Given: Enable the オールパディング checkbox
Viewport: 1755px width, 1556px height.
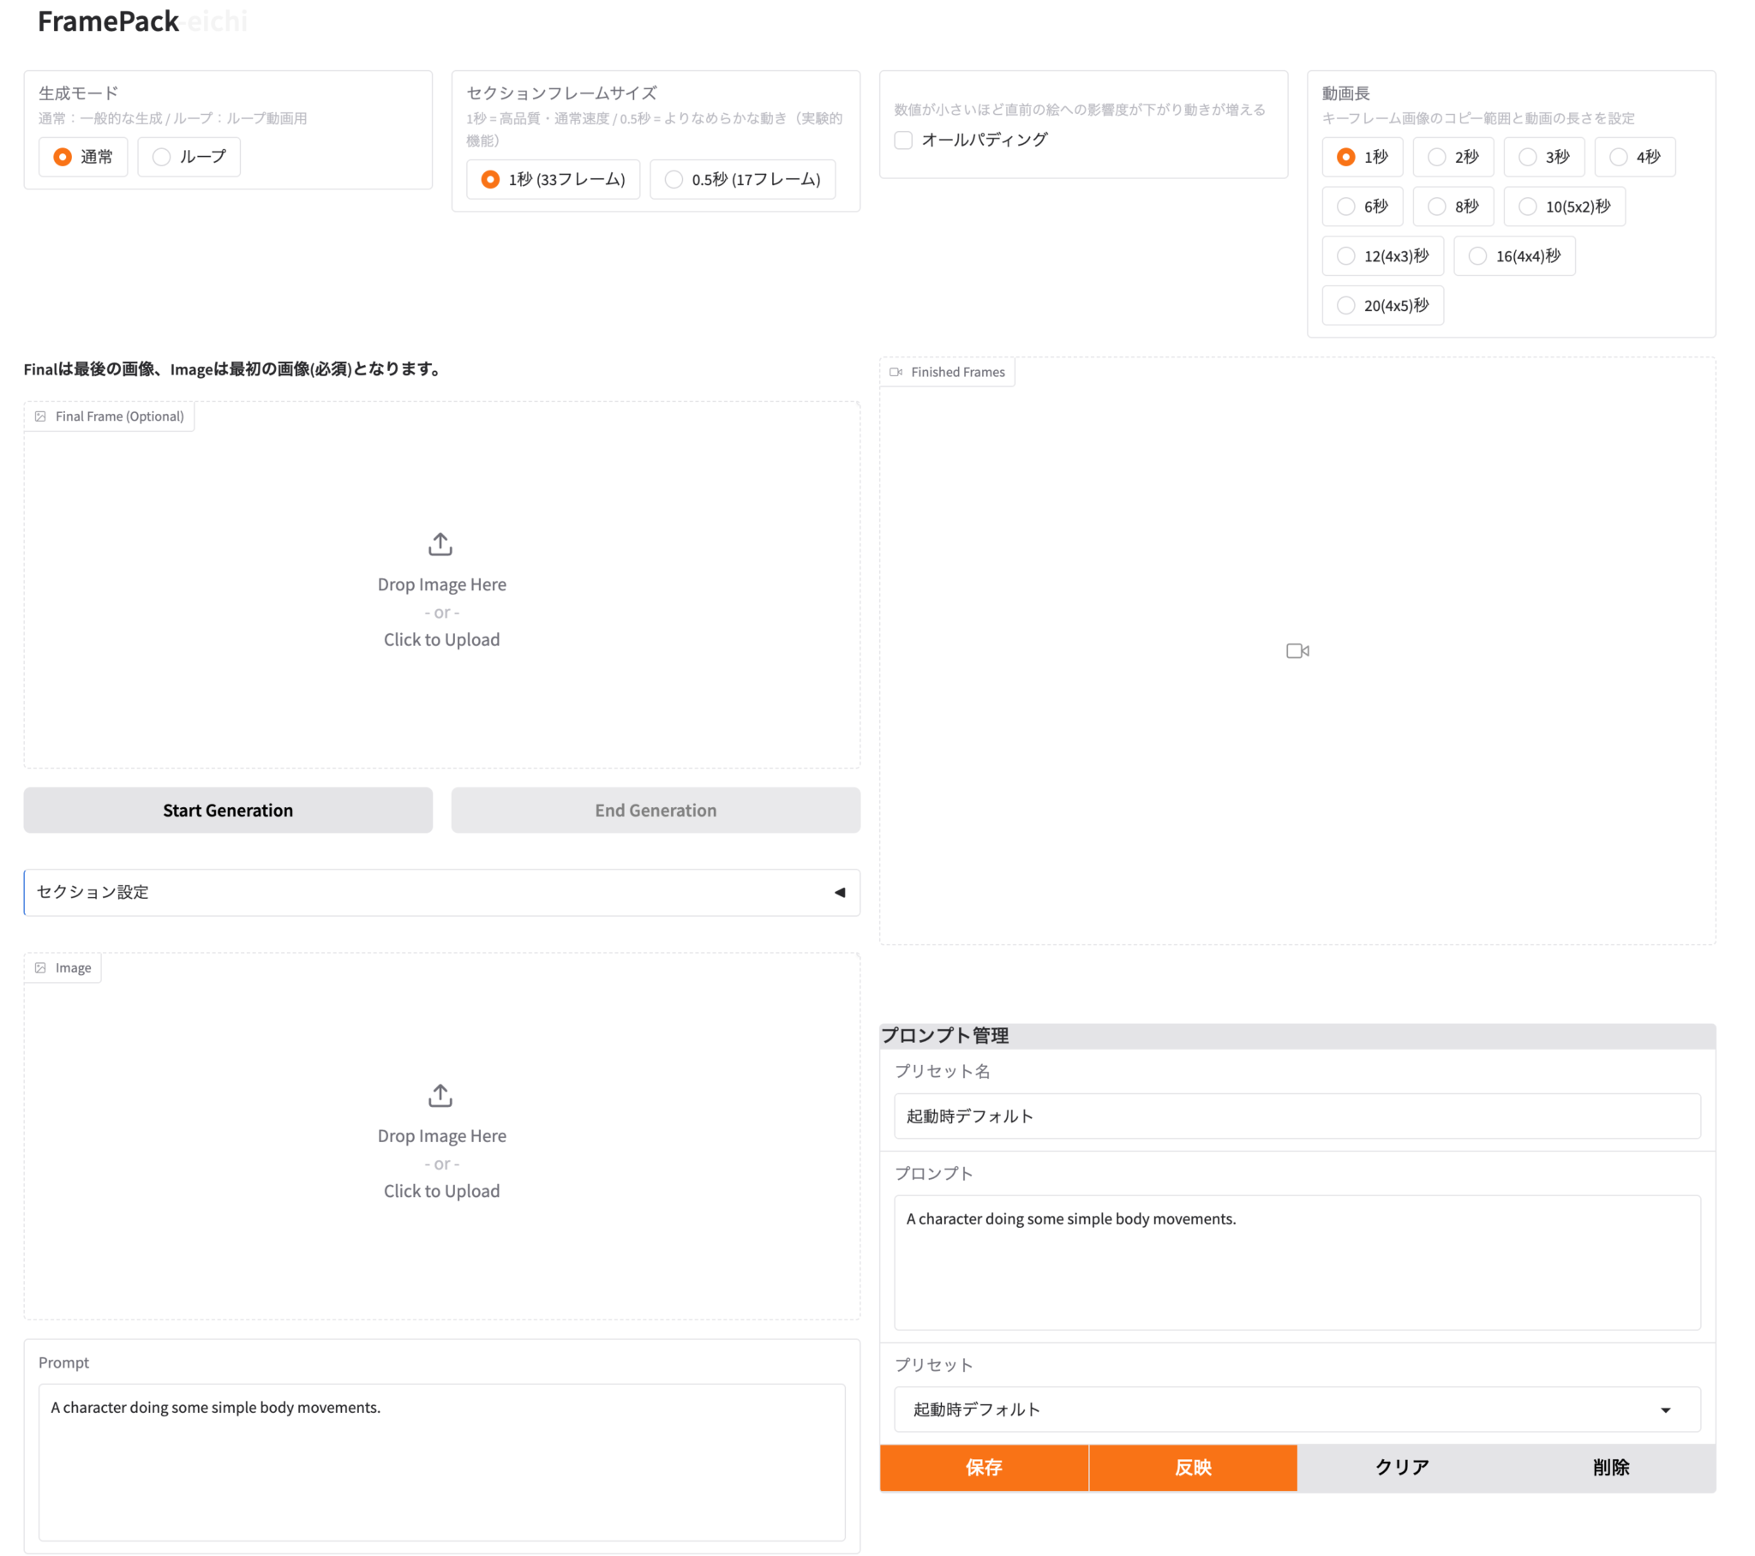Looking at the screenshot, I should click(x=903, y=140).
